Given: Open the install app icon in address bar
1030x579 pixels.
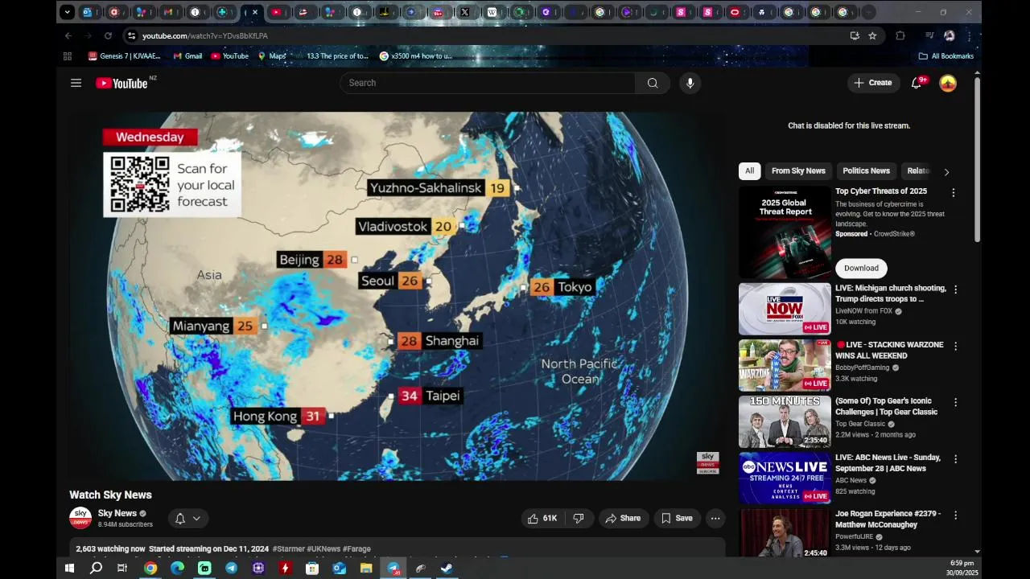Looking at the screenshot, I should click(855, 35).
